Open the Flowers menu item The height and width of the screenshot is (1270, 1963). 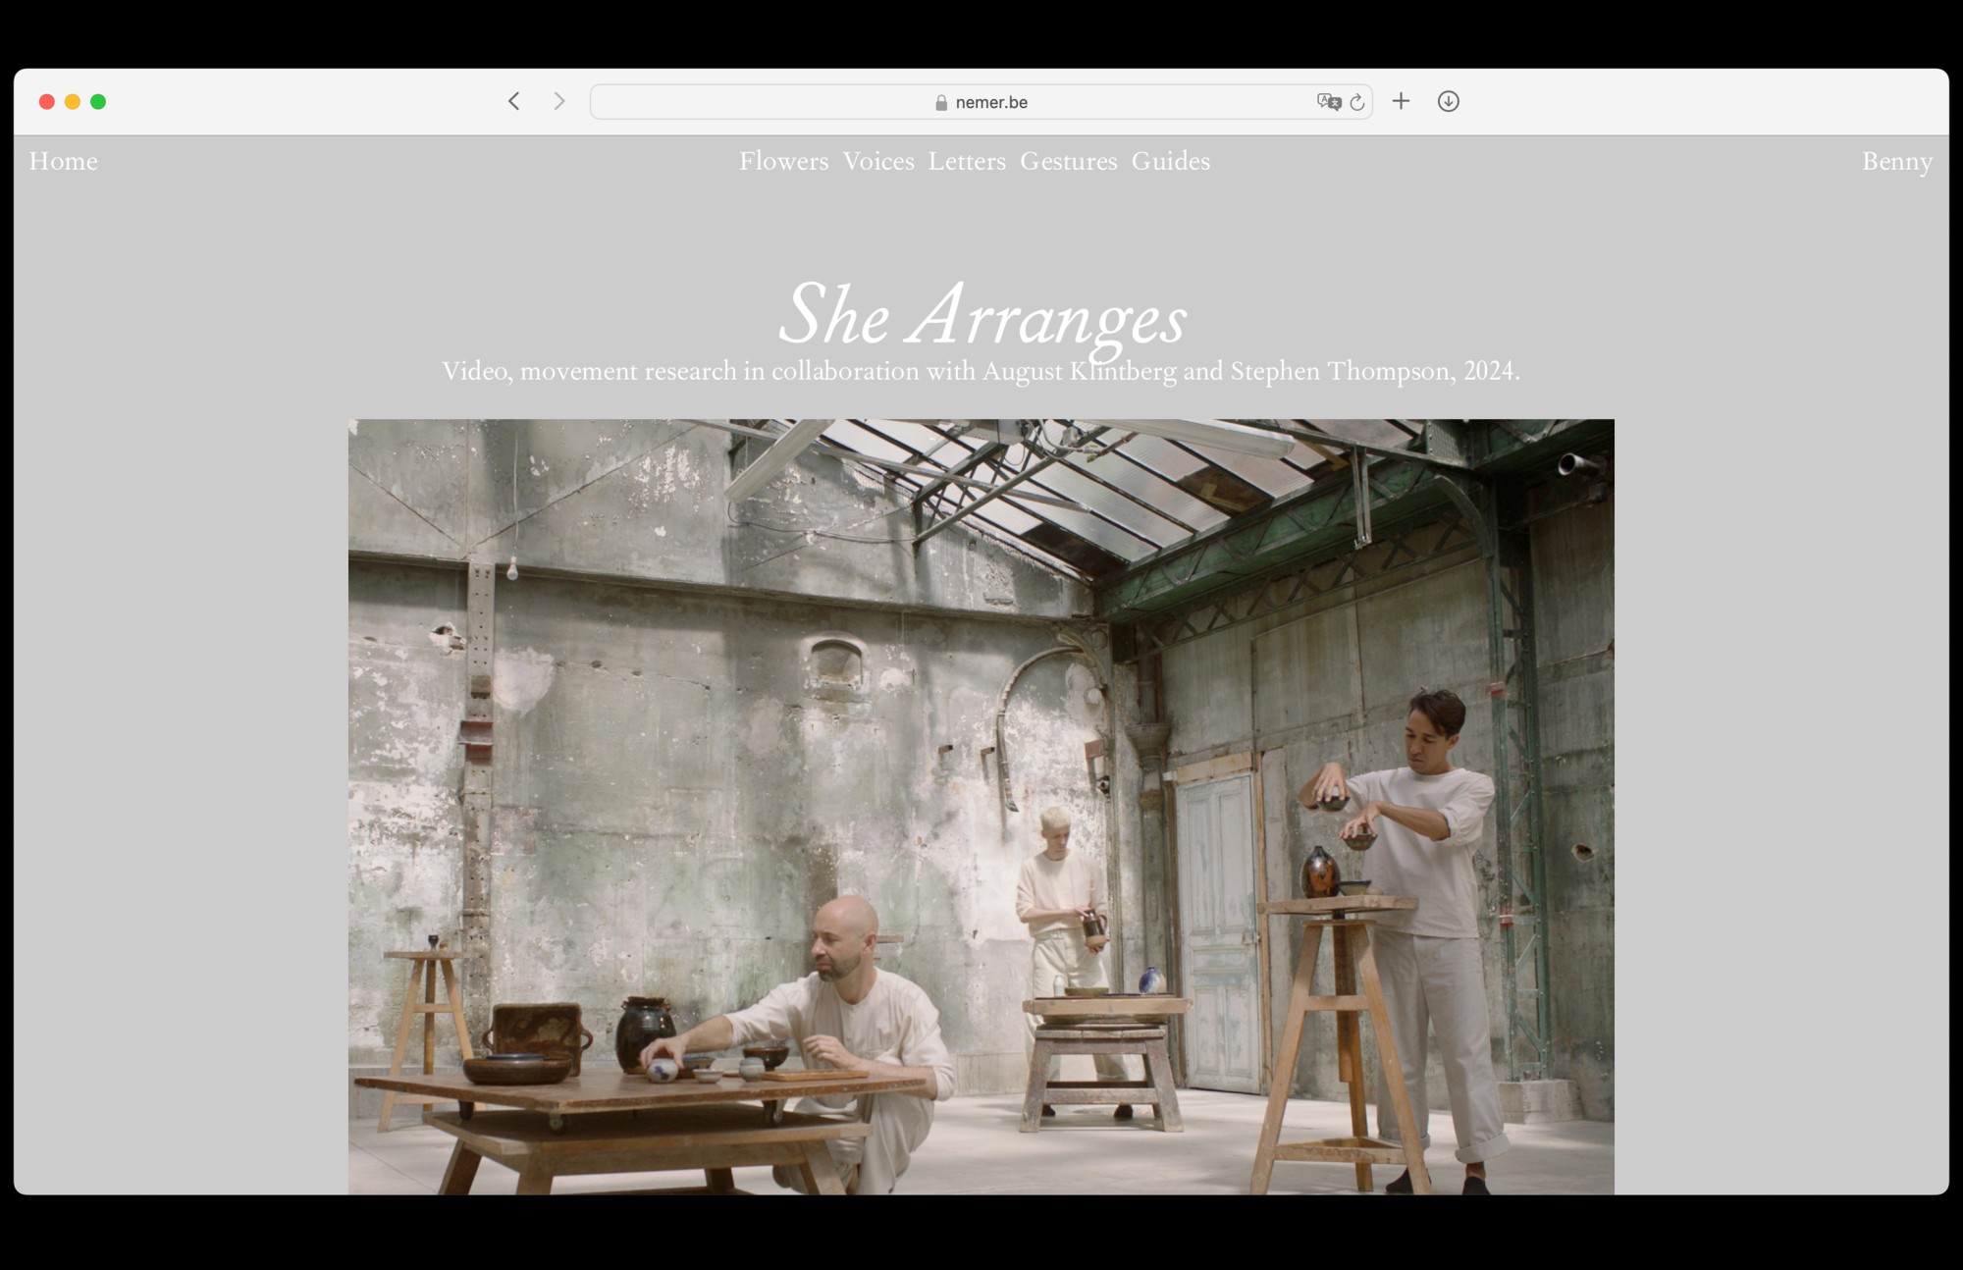pyautogui.click(x=783, y=161)
